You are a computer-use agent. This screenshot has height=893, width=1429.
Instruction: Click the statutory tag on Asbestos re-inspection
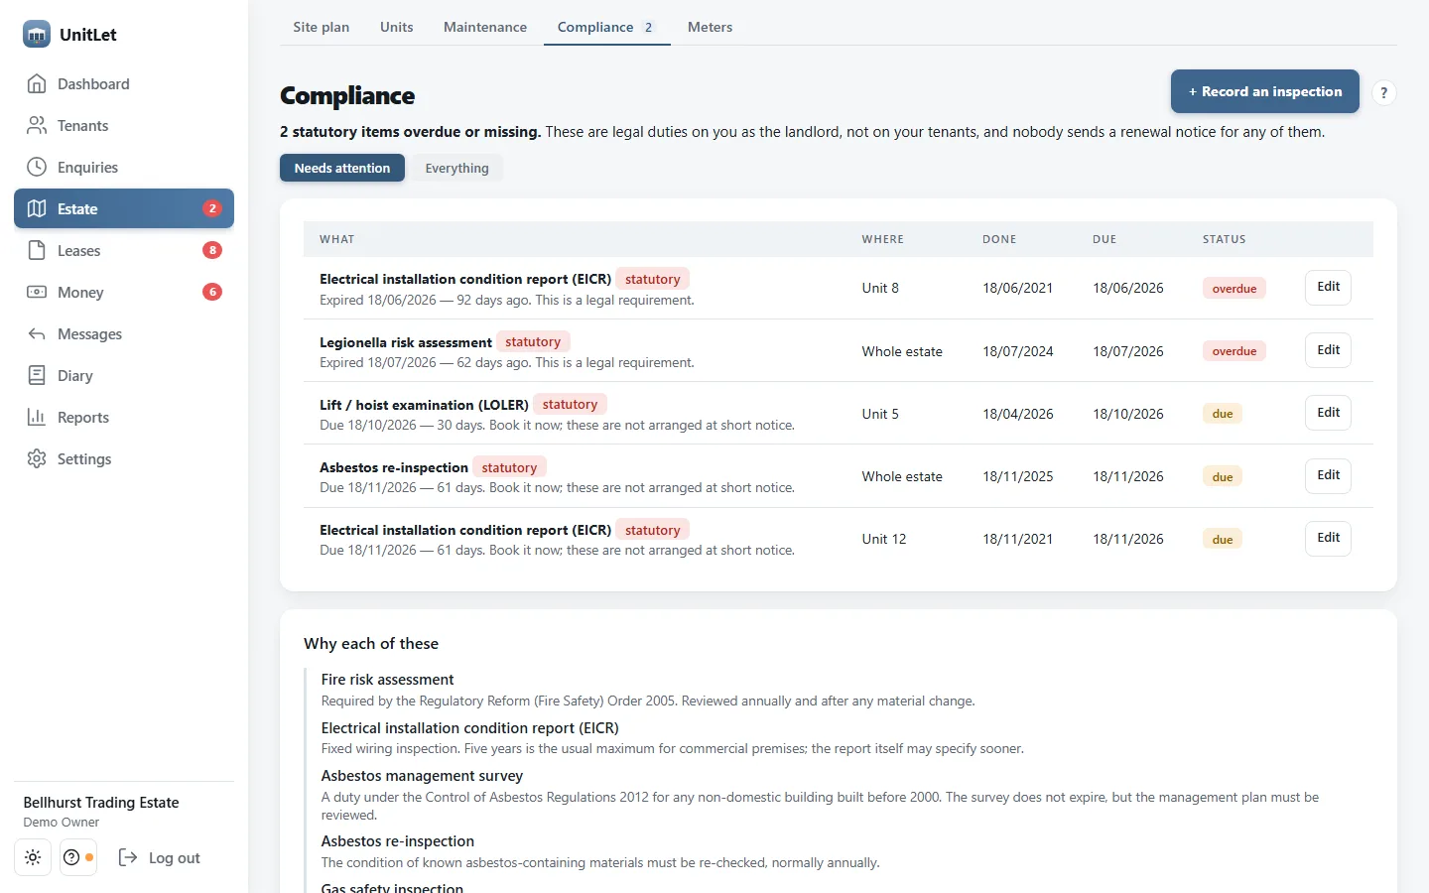click(509, 467)
